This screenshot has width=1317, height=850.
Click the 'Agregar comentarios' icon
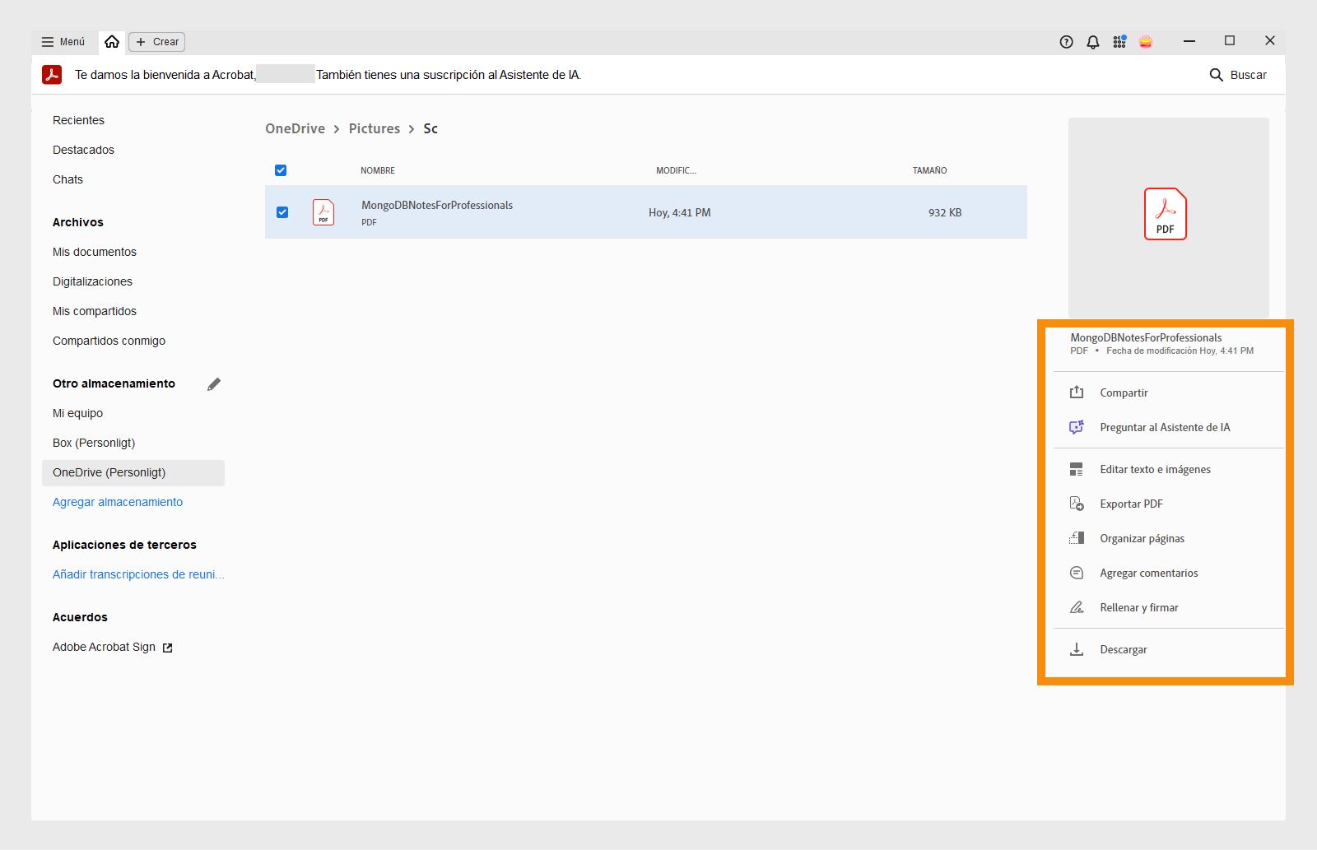[x=1076, y=573]
